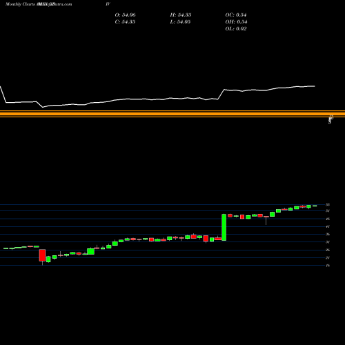Select the OL: 0.02 reading
Viewport: 345px width, 345px height.
click(236, 29)
